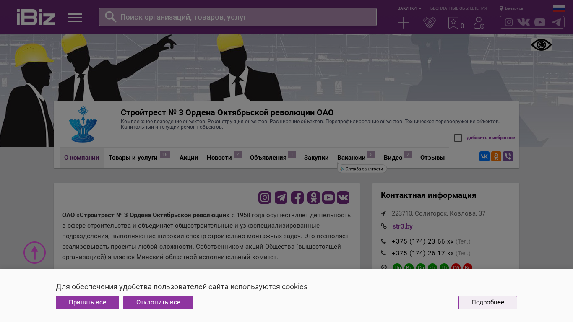Open Instagram icon in header
The image size is (573, 322).
point(509,22)
